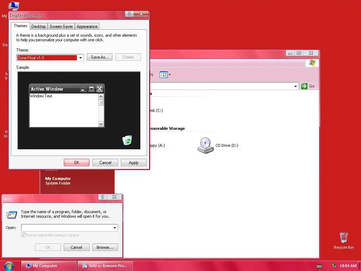Click the sample window scroll down arrow
The width and height of the screenshot is (361, 271).
(101, 124)
